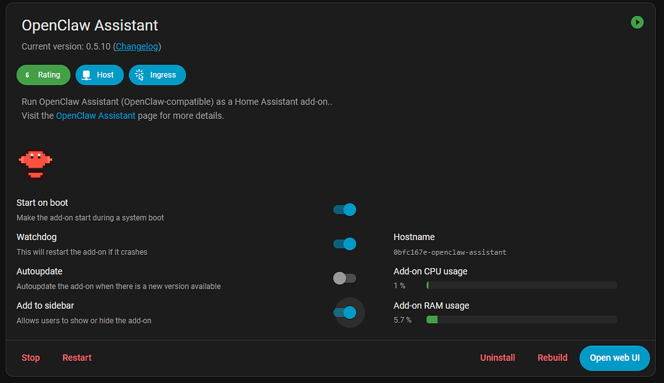Click the 'Add-on RAM usage' label
This screenshot has height=383, width=664.
click(431, 306)
